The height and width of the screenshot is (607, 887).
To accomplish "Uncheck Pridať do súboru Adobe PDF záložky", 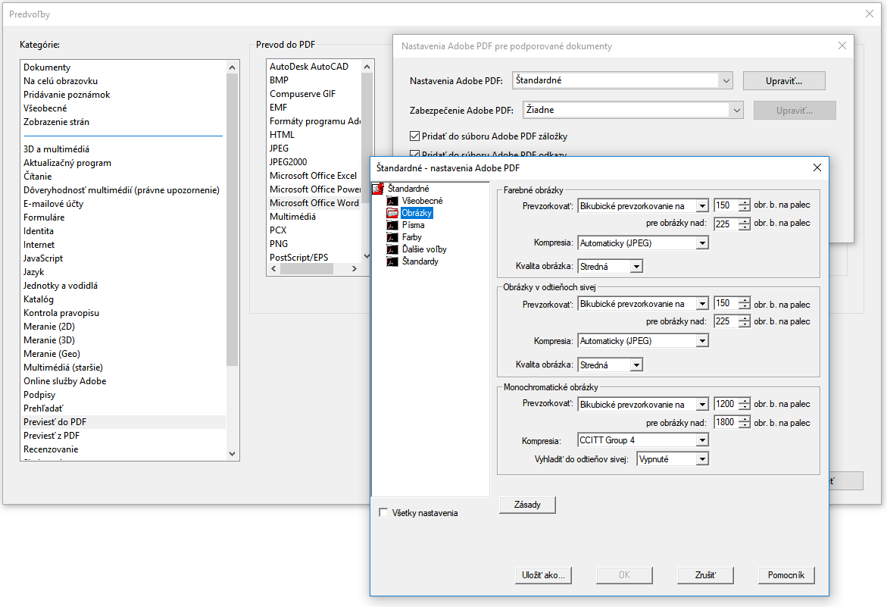I will coord(414,136).
